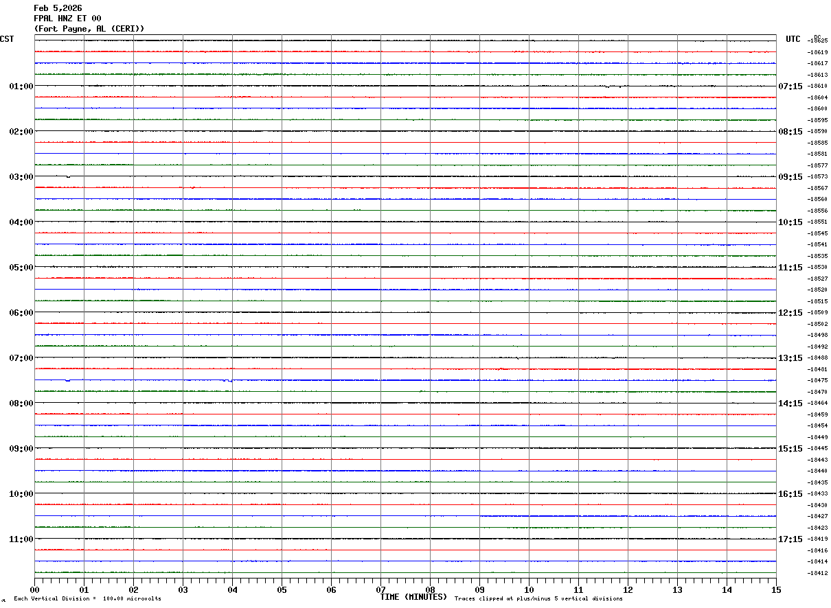The width and height of the screenshot is (831, 608).
Task: Select the 05:00 CST time label
Action: pyautogui.click(x=21, y=268)
